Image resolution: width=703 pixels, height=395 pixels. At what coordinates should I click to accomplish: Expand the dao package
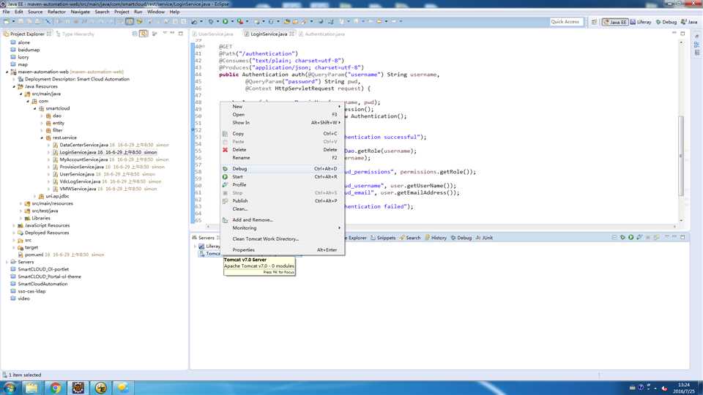[42, 116]
